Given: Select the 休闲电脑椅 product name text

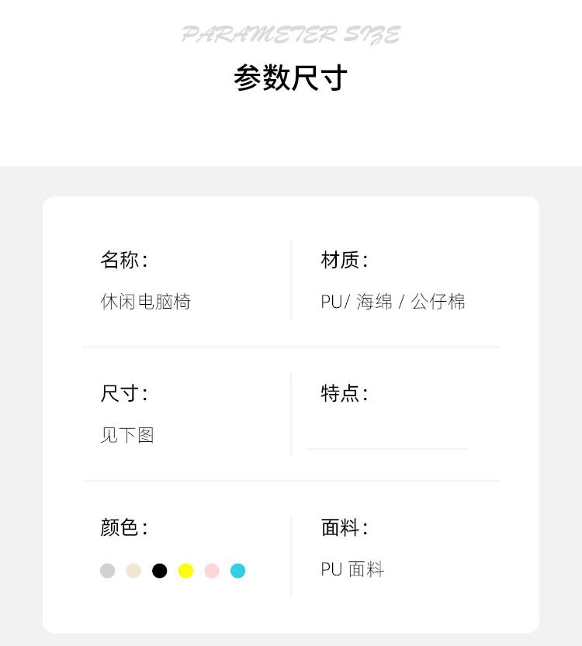Looking at the screenshot, I should click(145, 301).
